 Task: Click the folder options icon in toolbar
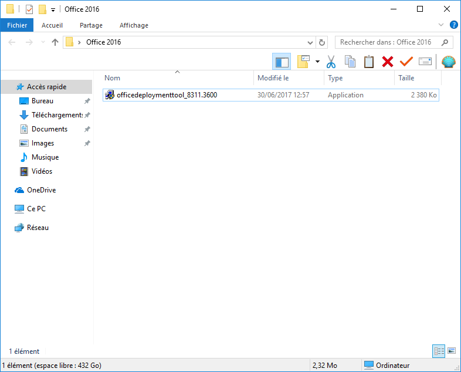point(303,62)
